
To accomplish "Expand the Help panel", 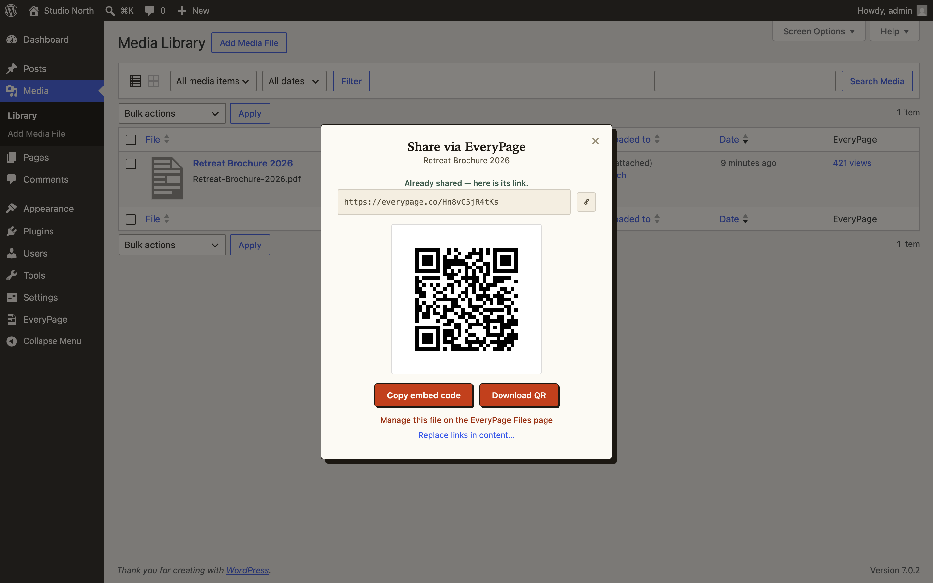I will [894, 31].
